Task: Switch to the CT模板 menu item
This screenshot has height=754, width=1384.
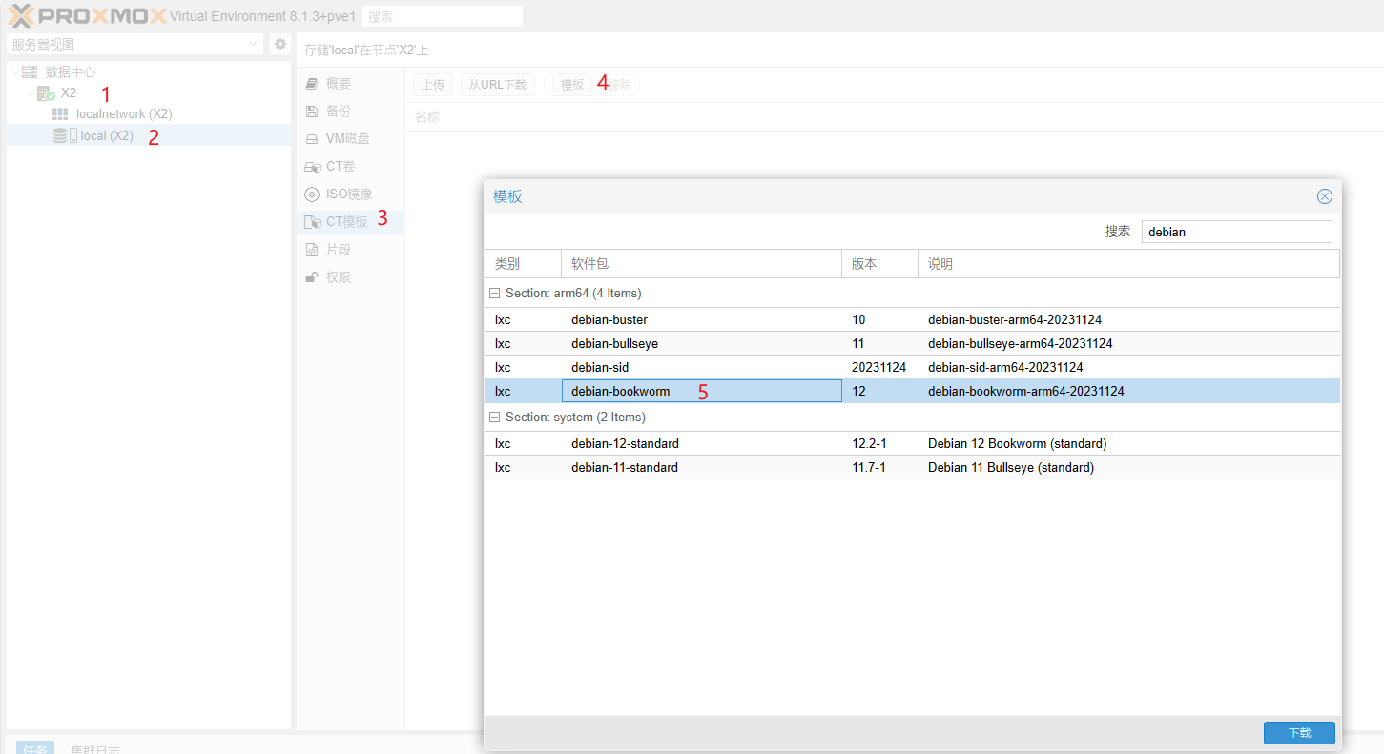Action: pyautogui.click(x=346, y=222)
